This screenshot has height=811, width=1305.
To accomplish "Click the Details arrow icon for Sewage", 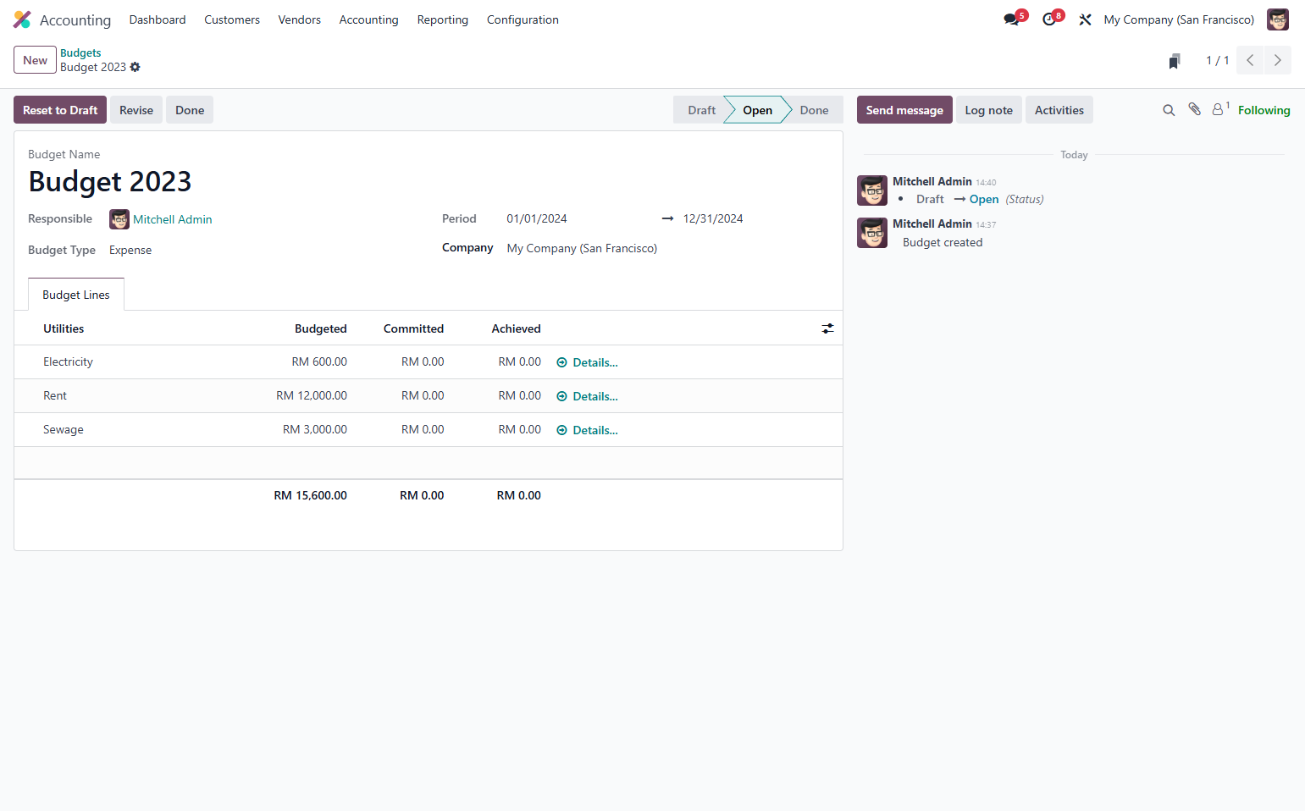I will (x=561, y=430).
